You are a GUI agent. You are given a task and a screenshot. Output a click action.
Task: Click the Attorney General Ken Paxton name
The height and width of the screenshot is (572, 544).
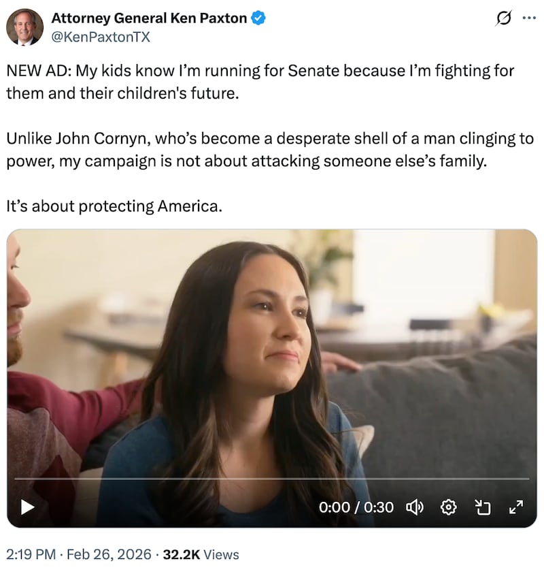point(149,18)
